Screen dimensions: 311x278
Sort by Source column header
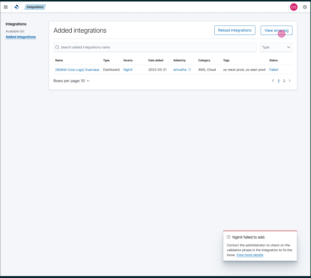(x=128, y=60)
